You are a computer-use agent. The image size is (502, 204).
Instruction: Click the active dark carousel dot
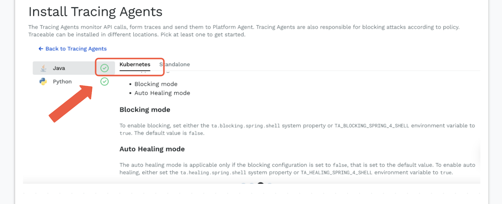pos(260,183)
